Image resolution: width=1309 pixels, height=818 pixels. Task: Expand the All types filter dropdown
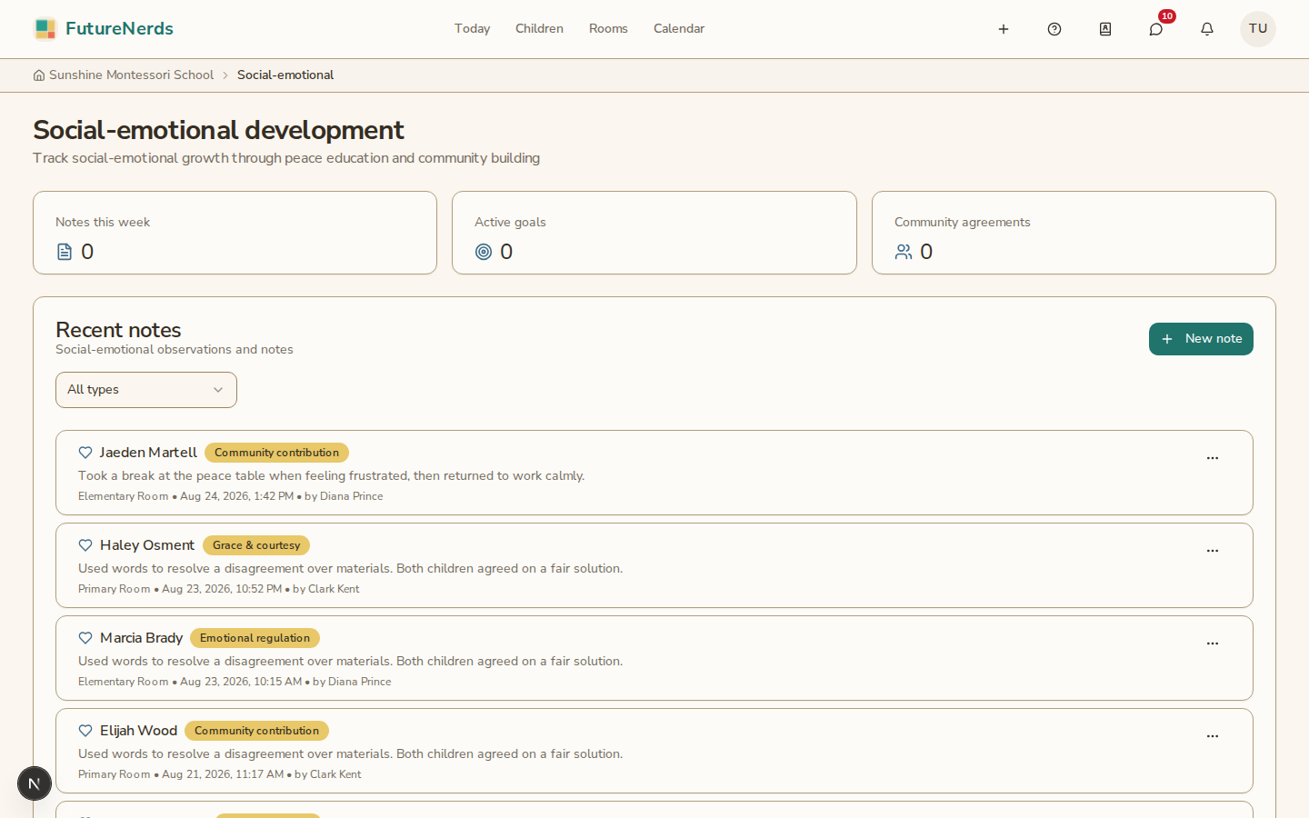146,390
